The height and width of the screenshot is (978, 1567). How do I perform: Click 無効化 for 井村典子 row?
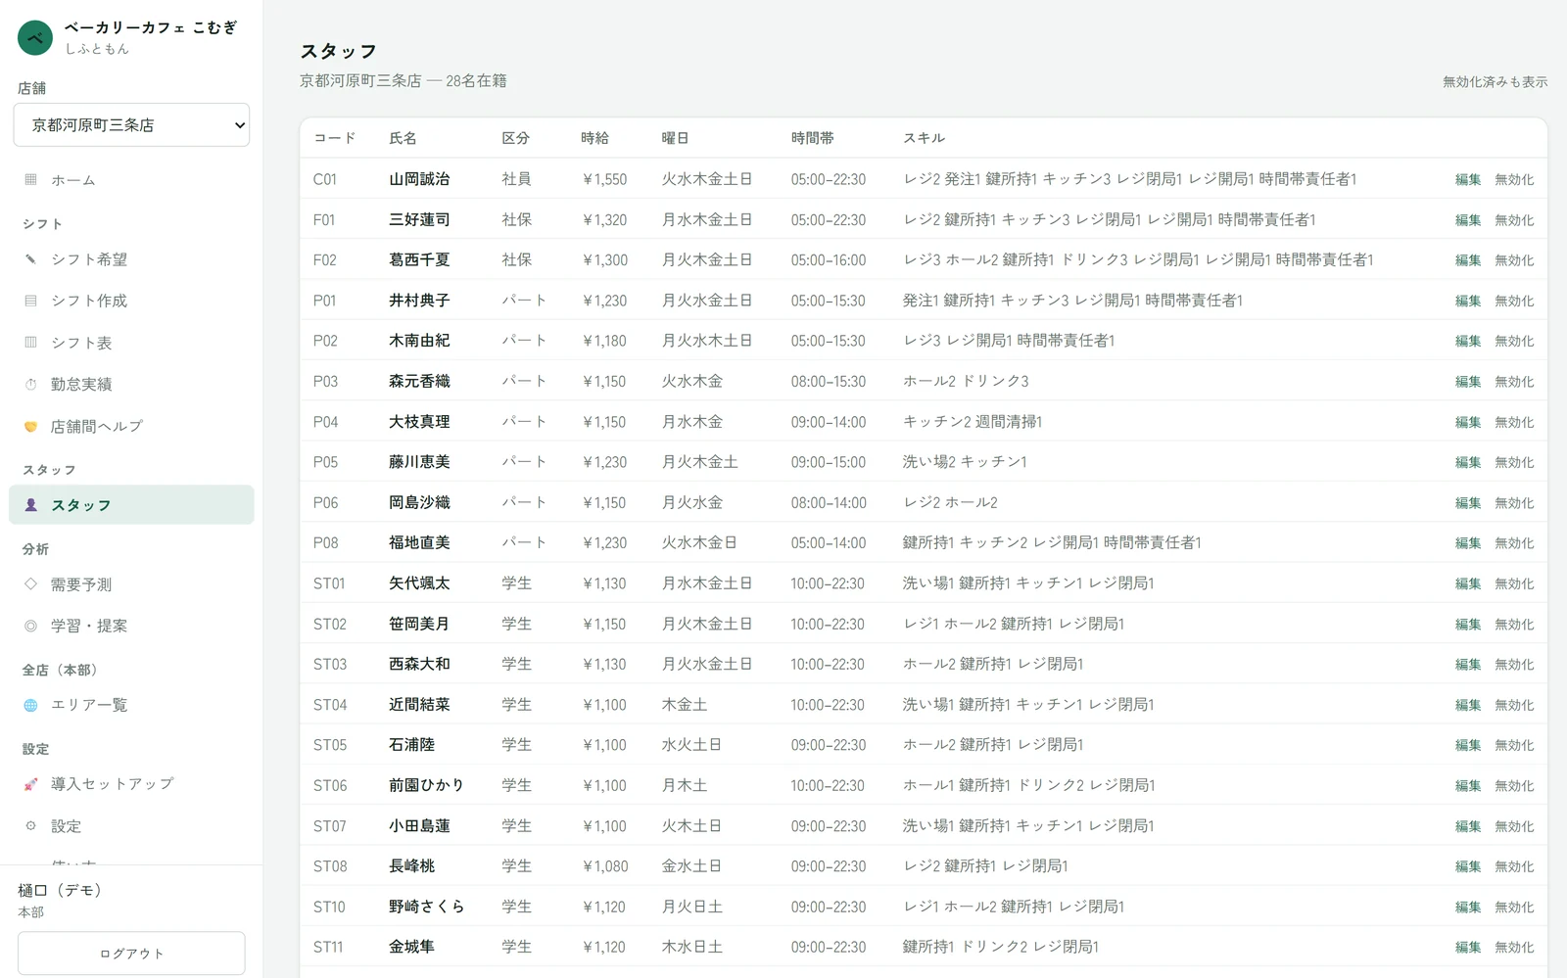coord(1514,302)
